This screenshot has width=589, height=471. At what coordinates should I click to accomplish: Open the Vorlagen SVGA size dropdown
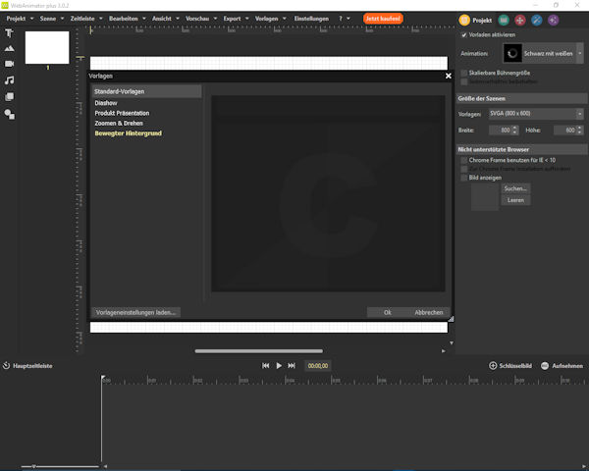pyautogui.click(x=579, y=114)
